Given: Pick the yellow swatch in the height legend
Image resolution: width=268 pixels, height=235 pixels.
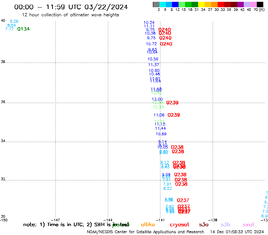Looking at the screenshot, I should (201, 4).
